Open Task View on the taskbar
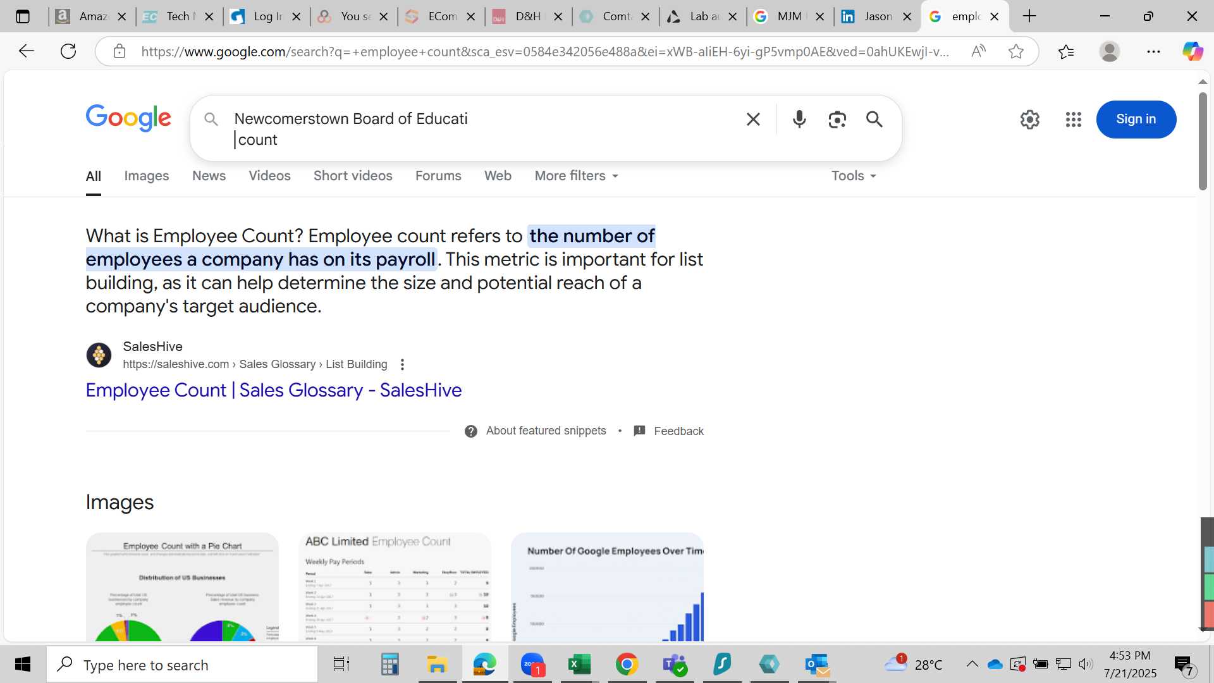The height and width of the screenshot is (683, 1214). 341,665
